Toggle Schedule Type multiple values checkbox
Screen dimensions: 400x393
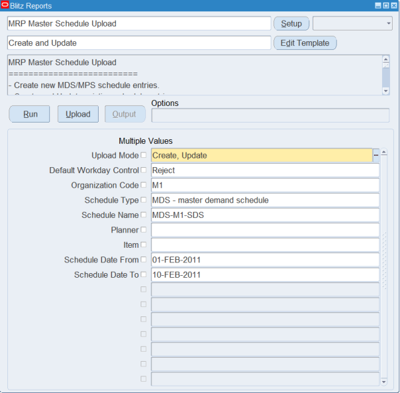point(143,200)
